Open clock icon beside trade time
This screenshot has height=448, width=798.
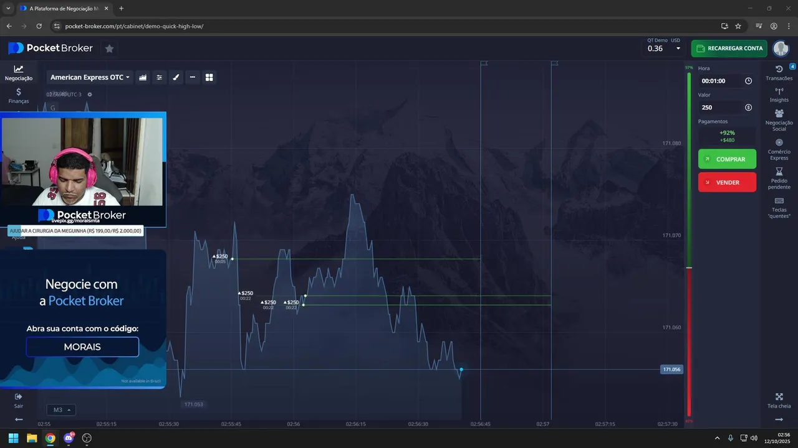[748, 81]
